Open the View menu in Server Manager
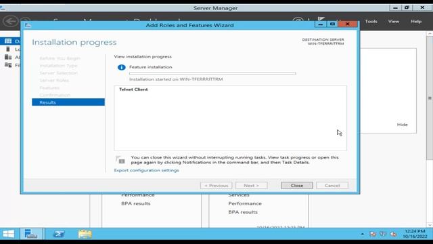The width and height of the screenshot is (433, 244). (x=393, y=21)
